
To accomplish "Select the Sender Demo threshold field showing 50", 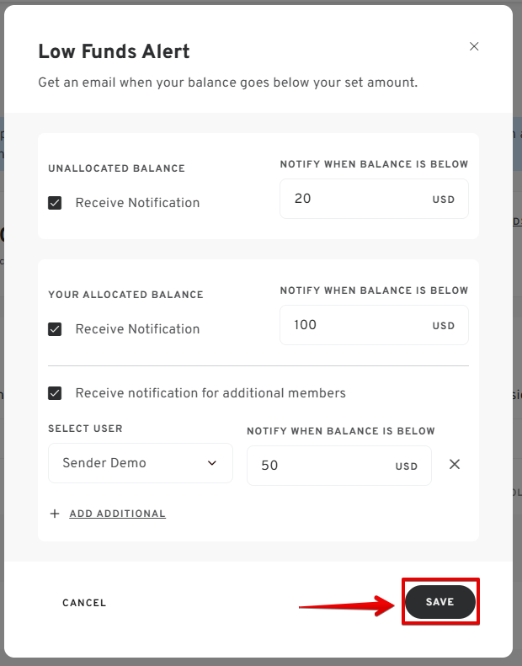I will tap(339, 466).
